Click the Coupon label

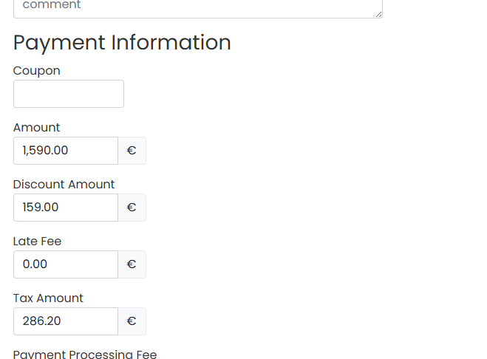point(37,71)
